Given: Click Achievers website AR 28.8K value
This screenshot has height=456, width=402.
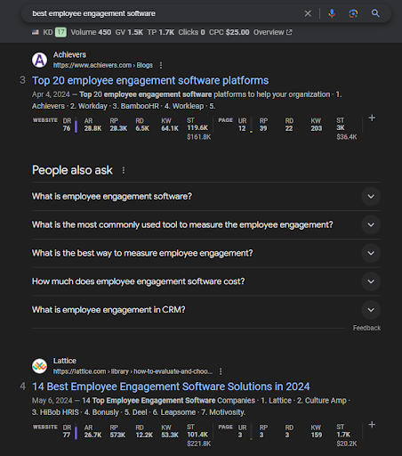Looking at the screenshot, I should [x=92, y=128].
